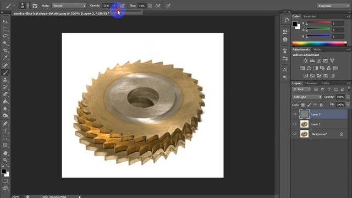Select the History Brush tool

[x=5, y=87]
